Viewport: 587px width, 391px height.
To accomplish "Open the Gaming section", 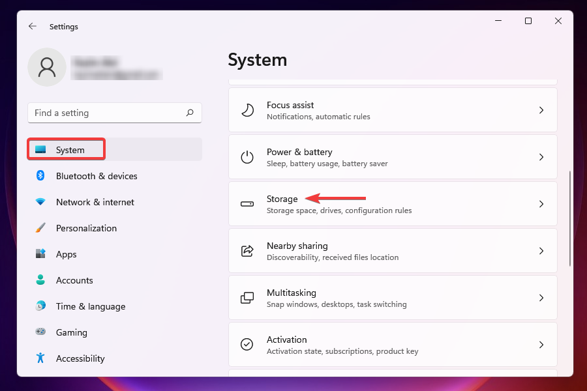I will [115, 332].
